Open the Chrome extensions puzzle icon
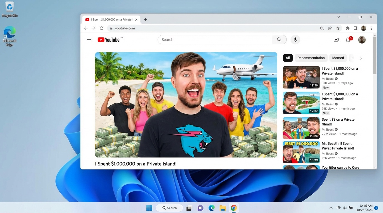This screenshot has width=383, height=213. click(347, 28)
